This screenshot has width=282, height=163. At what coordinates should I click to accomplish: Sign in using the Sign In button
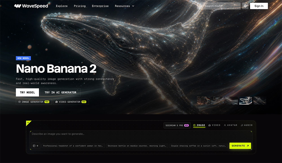pyautogui.click(x=259, y=6)
